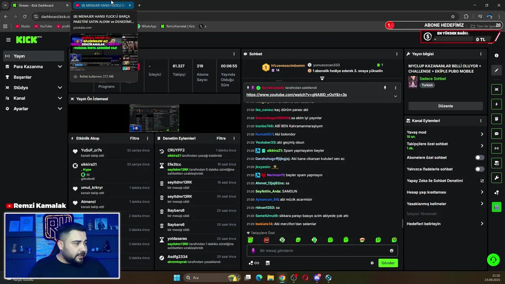Open the info icon in the right sidebar
This screenshot has height=284, width=505.
point(496,56)
